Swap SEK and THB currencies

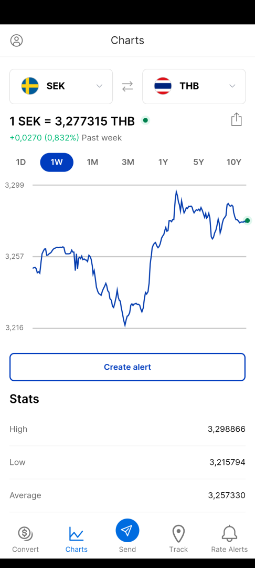(127, 86)
